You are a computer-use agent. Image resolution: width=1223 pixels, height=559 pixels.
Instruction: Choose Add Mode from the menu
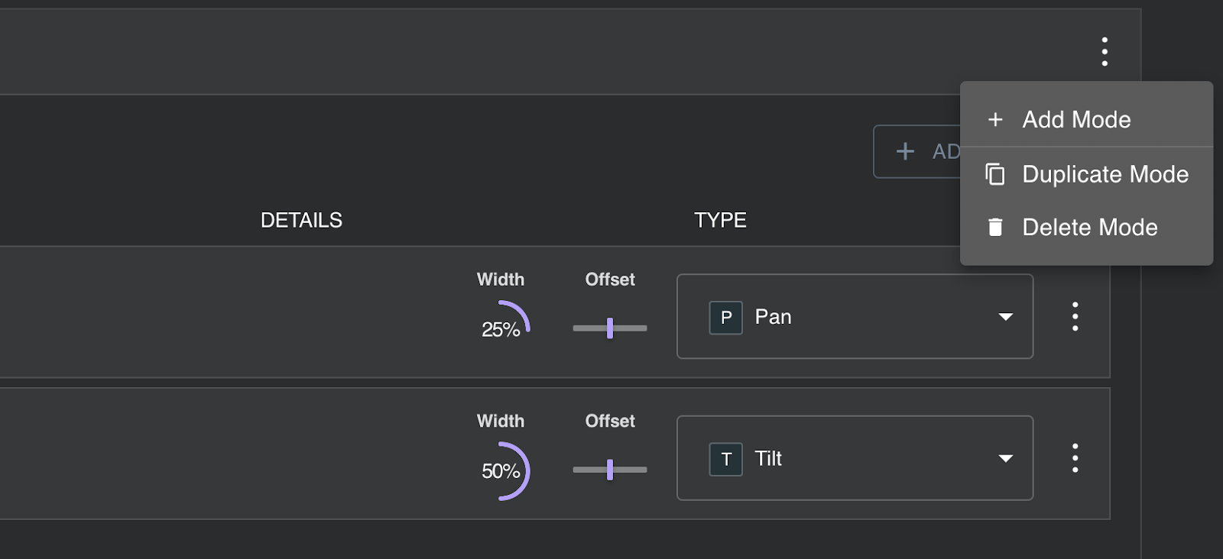[1076, 120]
